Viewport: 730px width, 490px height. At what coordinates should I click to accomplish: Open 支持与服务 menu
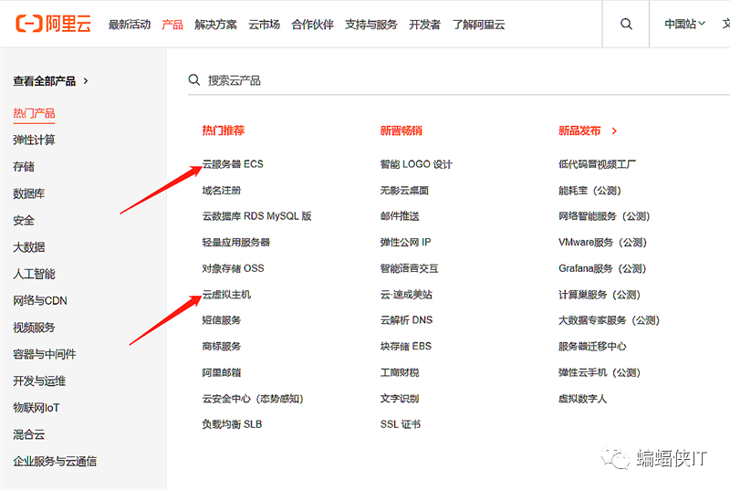[371, 25]
